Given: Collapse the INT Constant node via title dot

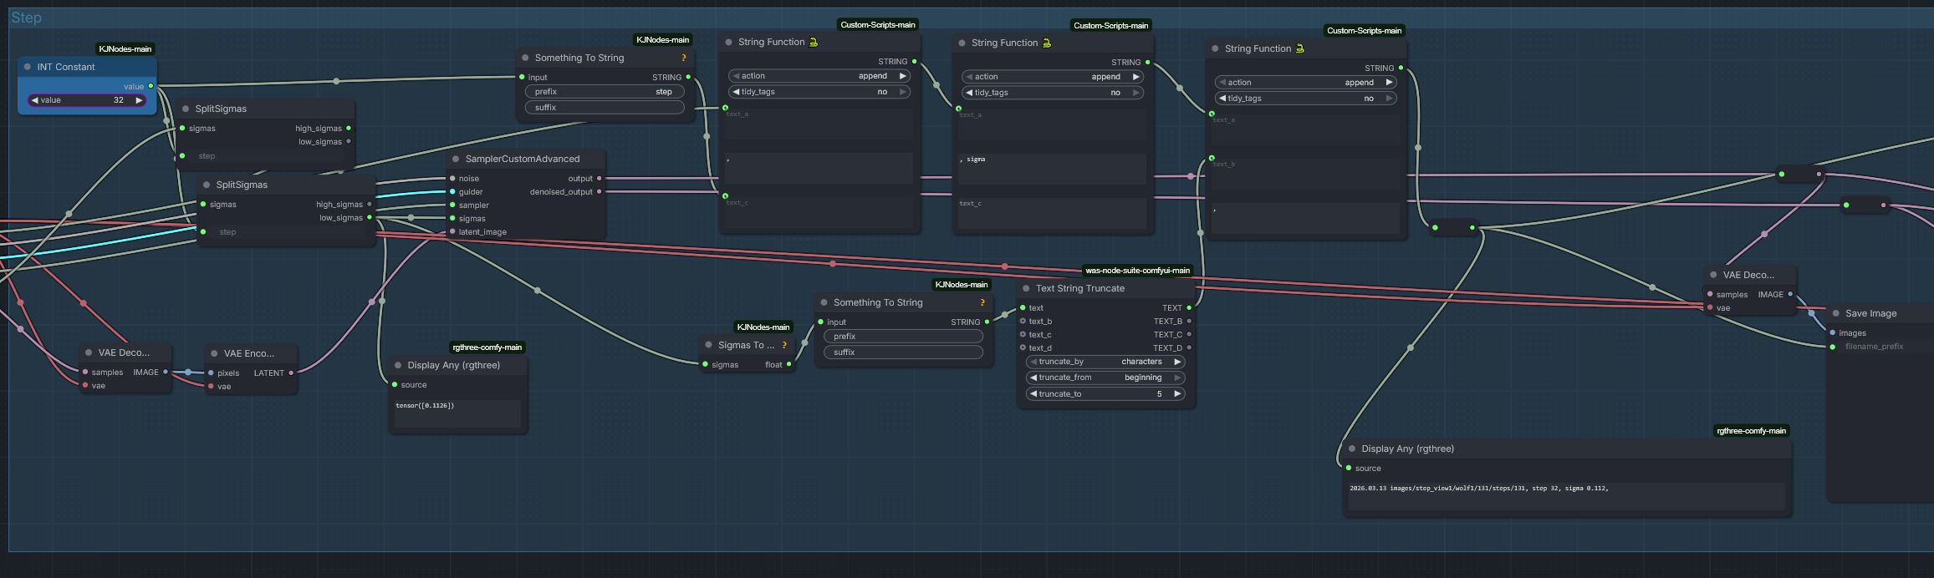Looking at the screenshot, I should pyautogui.click(x=28, y=67).
